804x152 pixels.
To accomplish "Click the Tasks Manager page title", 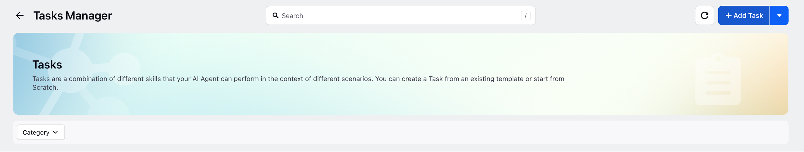I will click(x=73, y=15).
